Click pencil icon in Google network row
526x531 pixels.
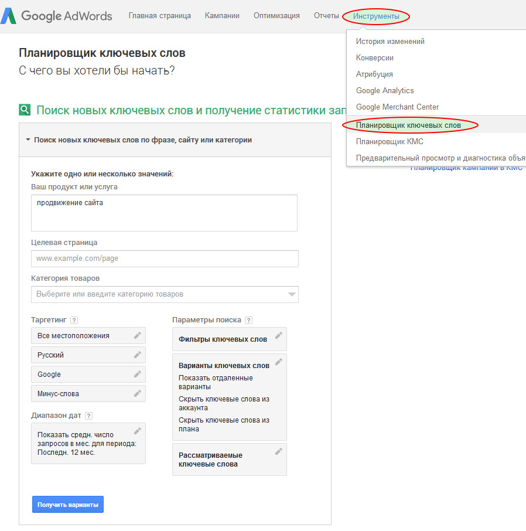coord(138,374)
